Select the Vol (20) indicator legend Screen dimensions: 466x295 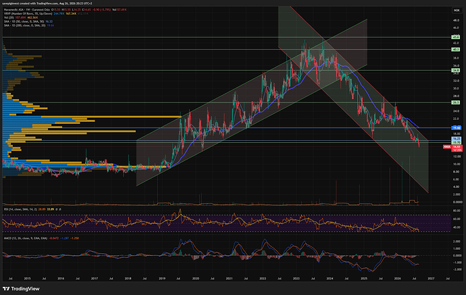coord(21,18)
